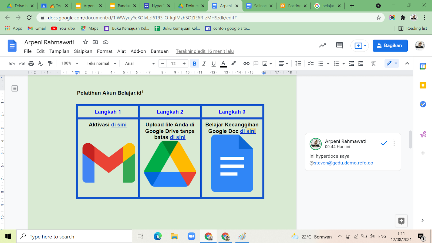The height and width of the screenshot is (243, 432).
Task: Open the Edit menu
Action: (40, 51)
